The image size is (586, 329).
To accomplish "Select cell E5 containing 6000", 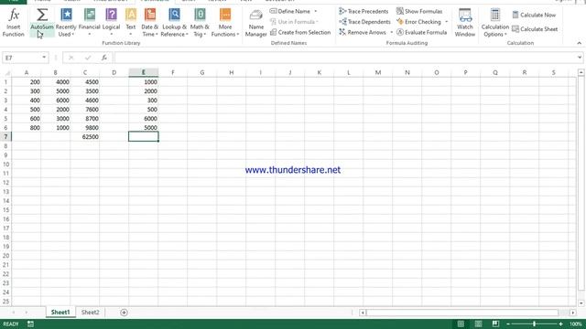I will [x=144, y=119].
